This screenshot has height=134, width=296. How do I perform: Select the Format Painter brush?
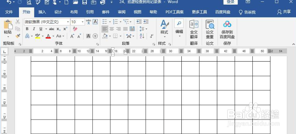click(x=18, y=36)
